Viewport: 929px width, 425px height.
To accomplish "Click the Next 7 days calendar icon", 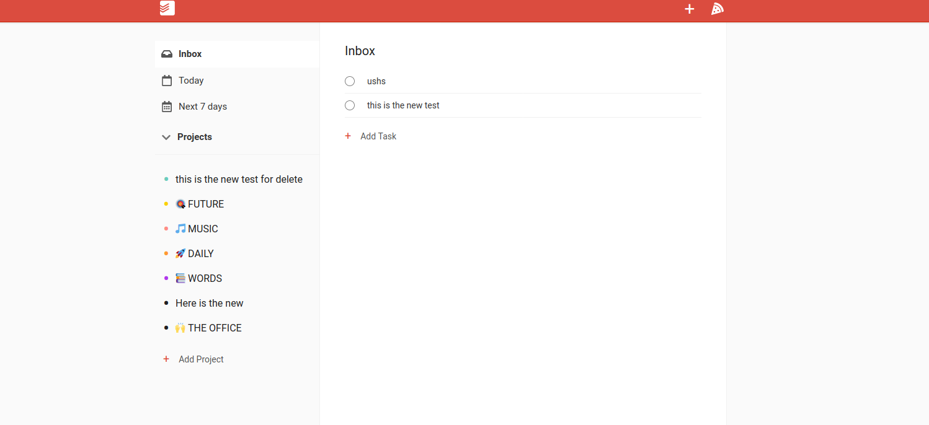I will click(x=167, y=107).
